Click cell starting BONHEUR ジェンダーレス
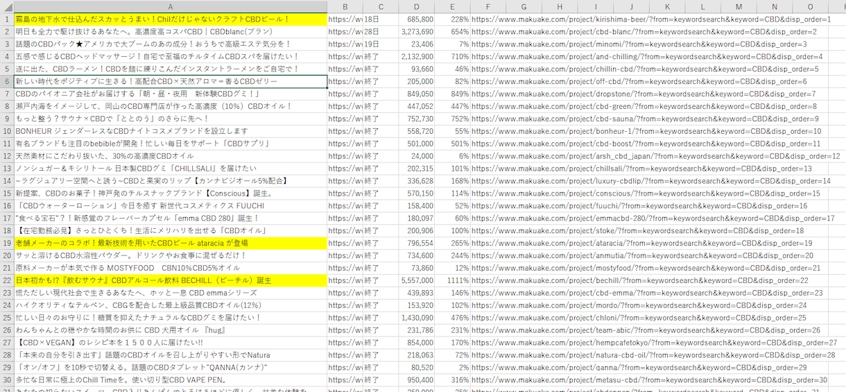Viewport: 846px width, 392px height. [x=171, y=131]
